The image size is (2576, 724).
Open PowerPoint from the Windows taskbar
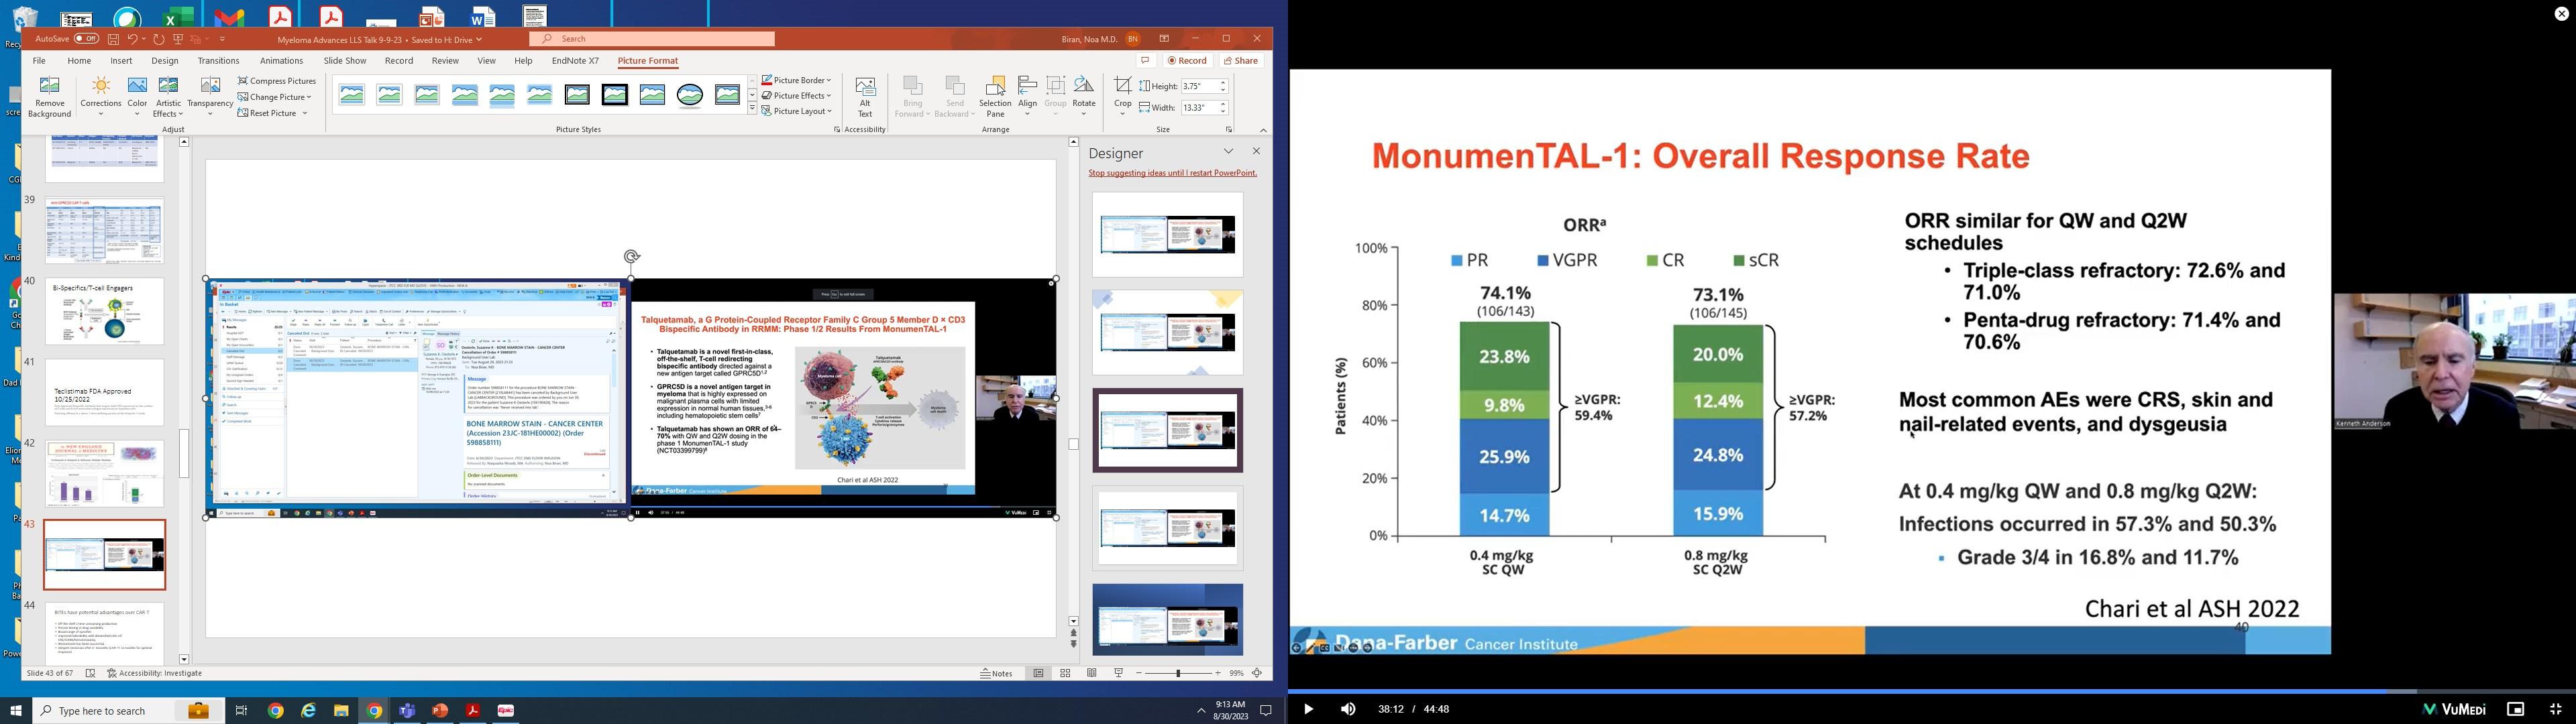[x=440, y=711]
